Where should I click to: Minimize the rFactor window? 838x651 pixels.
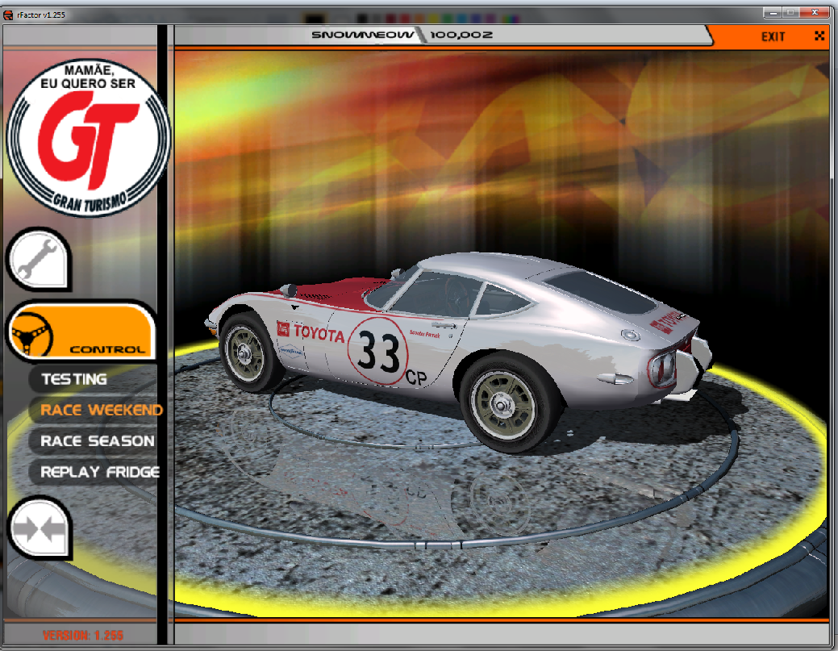[772, 12]
